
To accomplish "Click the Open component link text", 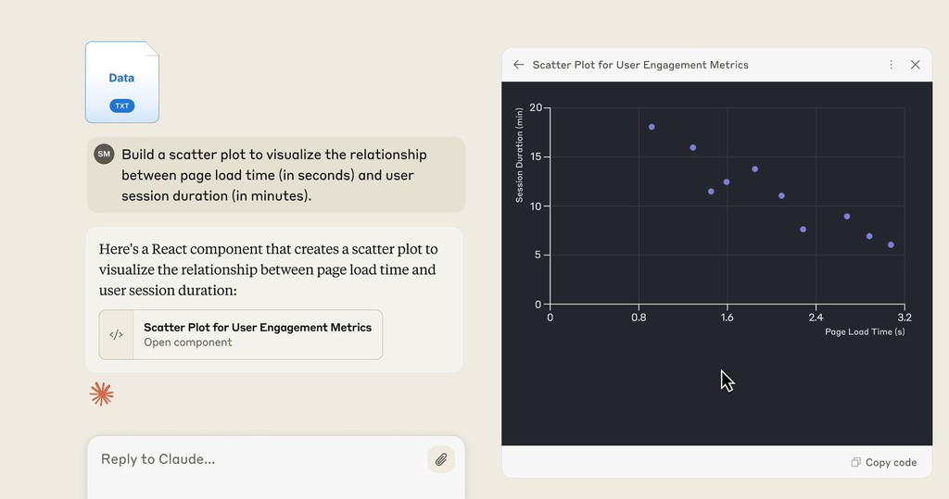I will (187, 343).
